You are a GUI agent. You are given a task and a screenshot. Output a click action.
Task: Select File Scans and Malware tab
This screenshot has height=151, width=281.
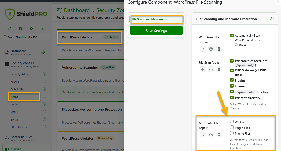pos(156,19)
